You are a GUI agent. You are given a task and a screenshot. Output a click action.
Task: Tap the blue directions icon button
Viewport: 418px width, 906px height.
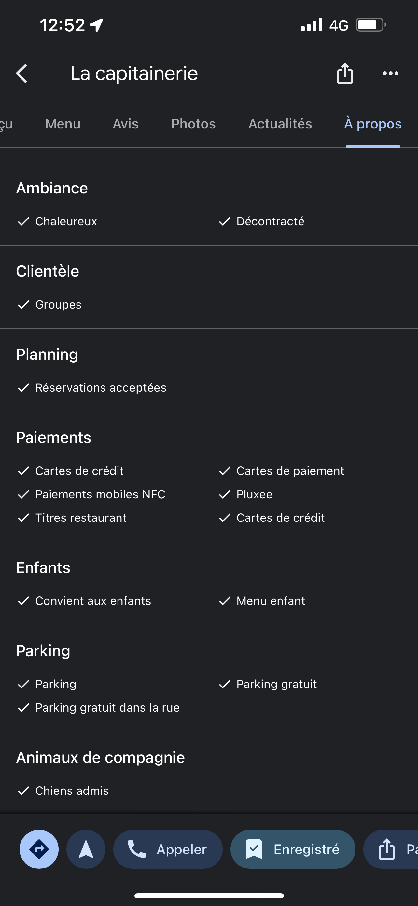coord(39,849)
